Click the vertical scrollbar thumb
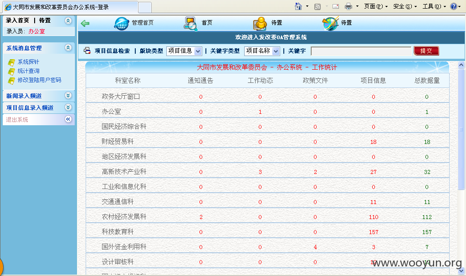This screenshot has height=276, width=466. [461, 129]
